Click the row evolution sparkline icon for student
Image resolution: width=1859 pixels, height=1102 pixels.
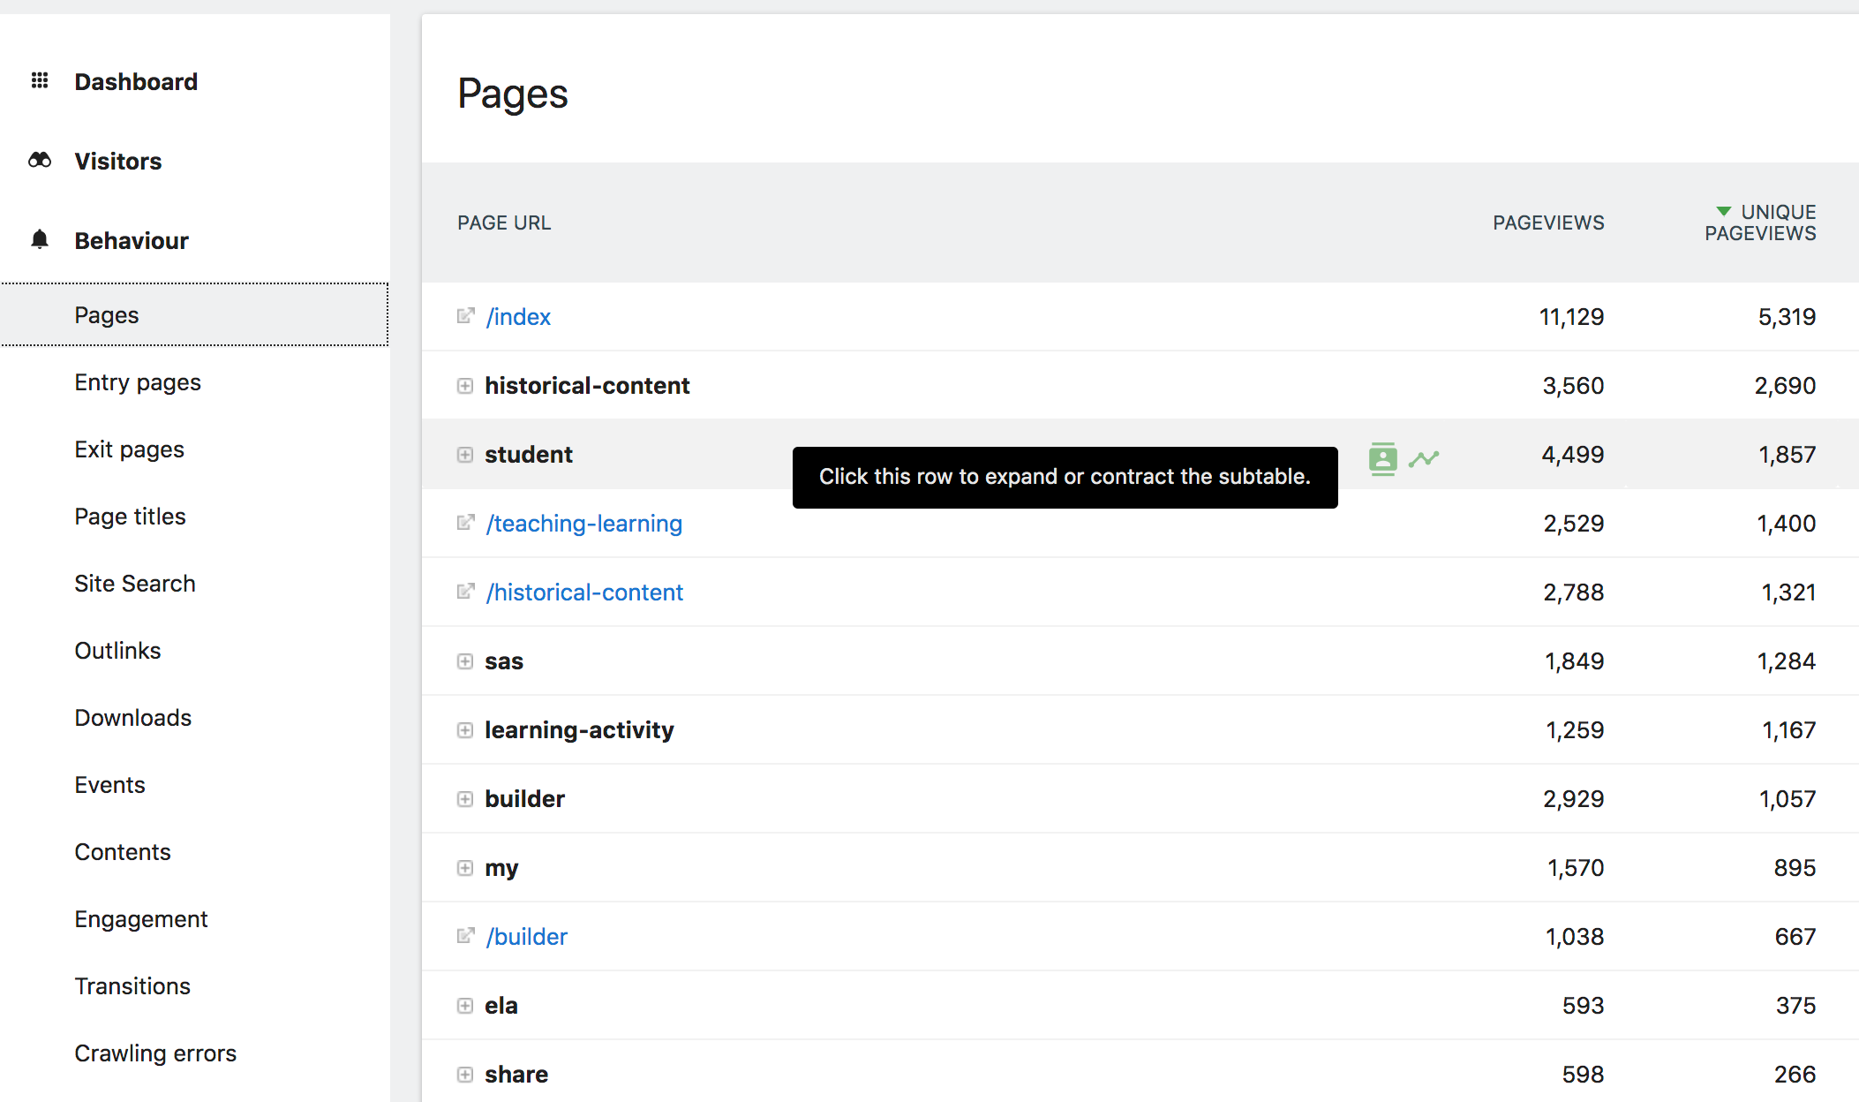[x=1425, y=457]
